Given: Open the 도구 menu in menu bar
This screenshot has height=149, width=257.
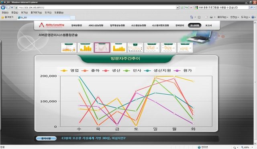Looking at the screenshot, I should (x=48, y=12).
